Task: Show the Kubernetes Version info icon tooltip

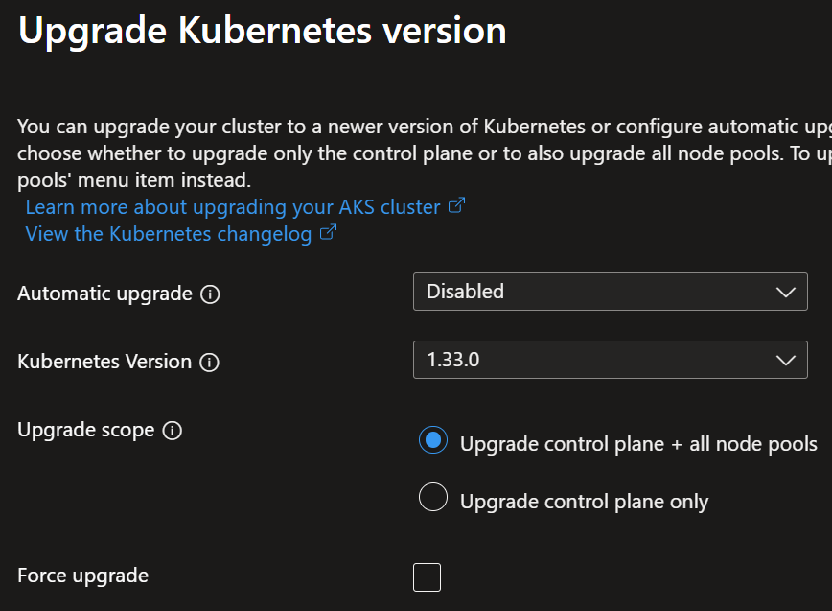Action: point(209,363)
